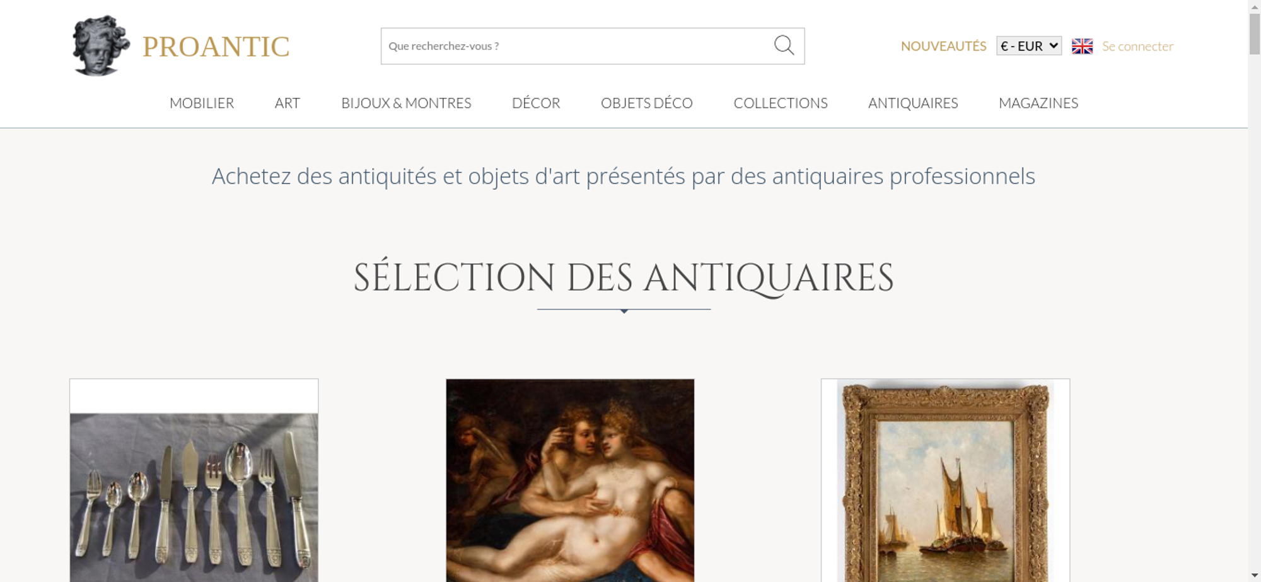
Task: Open the DÉCOR menu
Action: click(536, 103)
